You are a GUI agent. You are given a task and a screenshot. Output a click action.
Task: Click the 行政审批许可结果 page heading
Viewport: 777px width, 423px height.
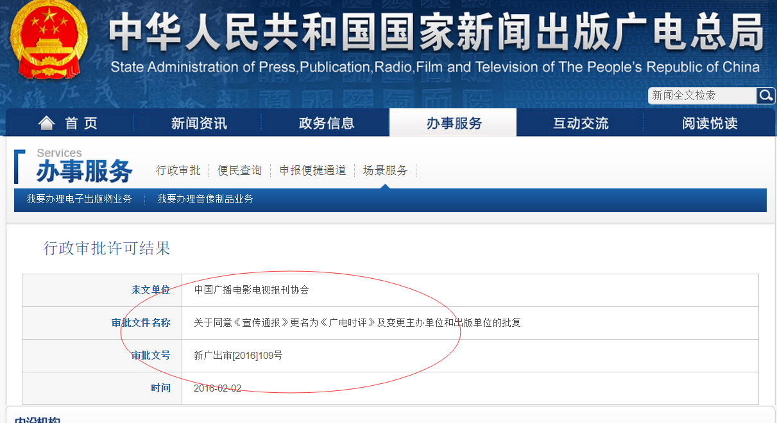(107, 248)
